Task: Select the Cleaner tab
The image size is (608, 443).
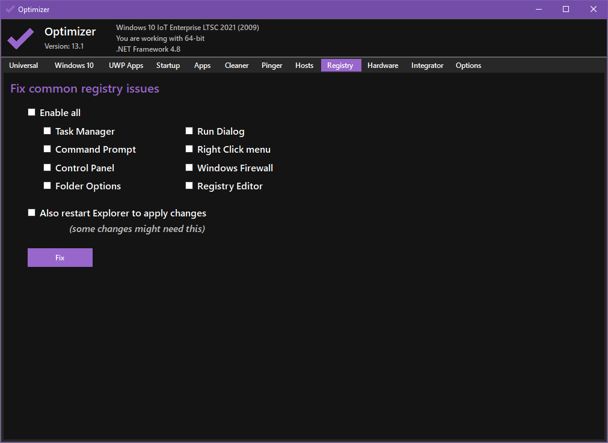Action: tap(236, 66)
